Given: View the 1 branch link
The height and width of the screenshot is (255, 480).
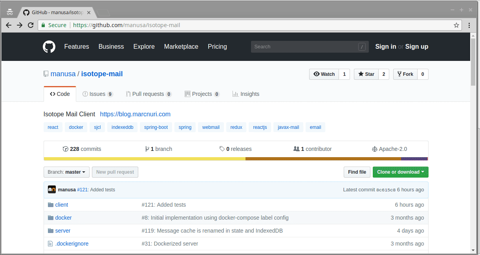Looking at the screenshot, I should coord(159,149).
